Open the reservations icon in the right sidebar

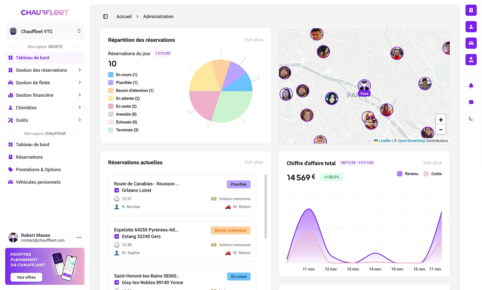point(471,10)
